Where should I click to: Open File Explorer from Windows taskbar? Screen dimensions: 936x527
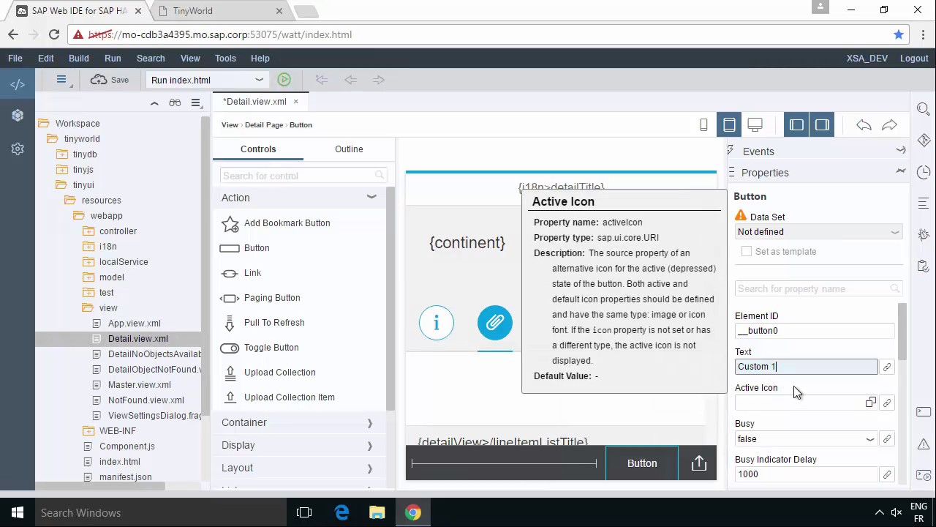point(377,513)
